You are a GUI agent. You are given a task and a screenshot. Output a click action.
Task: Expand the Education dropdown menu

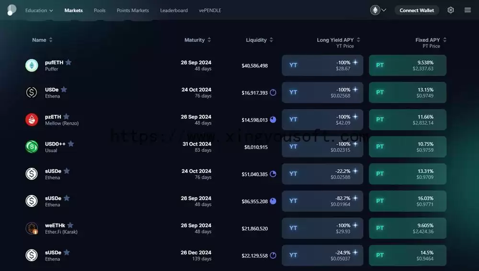click(x=39, y=11)
